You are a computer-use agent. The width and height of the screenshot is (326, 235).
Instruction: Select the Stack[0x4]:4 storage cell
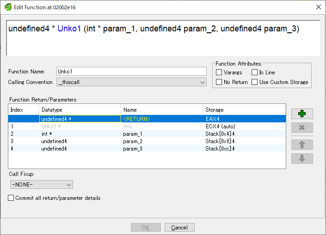click(x=244, y=134)
